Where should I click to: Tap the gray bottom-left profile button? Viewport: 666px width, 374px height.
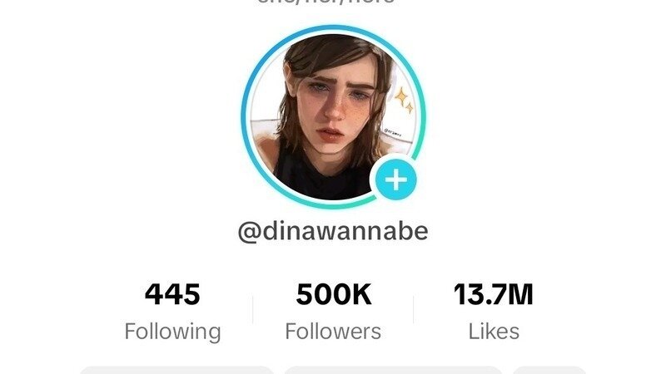point(176,370)
